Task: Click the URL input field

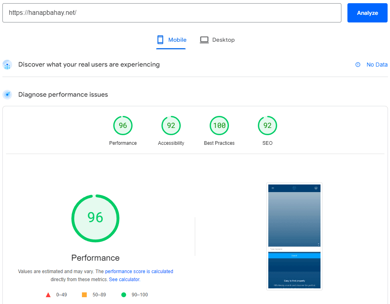Action: pyautogui.click(x=172, y=13)
